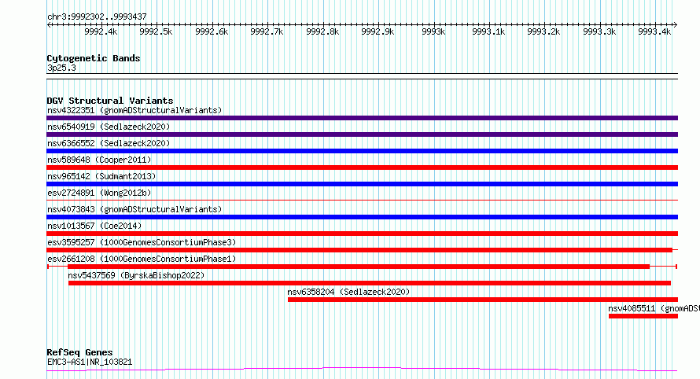The image size is (700, 379).
Task: Open the RefSeq Genes track title
Action: click(79, 352)
